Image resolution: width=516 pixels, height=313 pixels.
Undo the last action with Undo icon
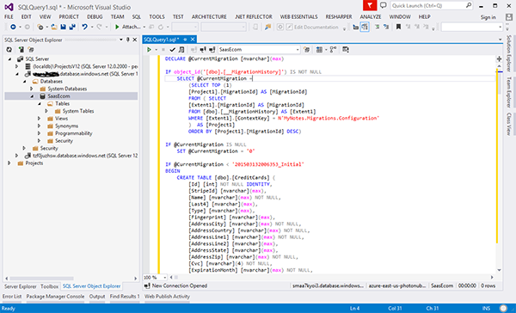click(84, 27)
